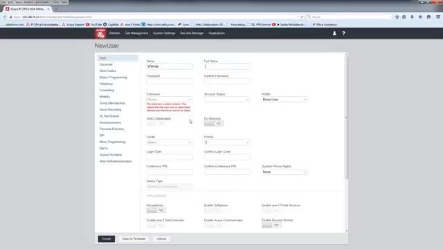Open the Button Programming section

(x=113, y=77)
